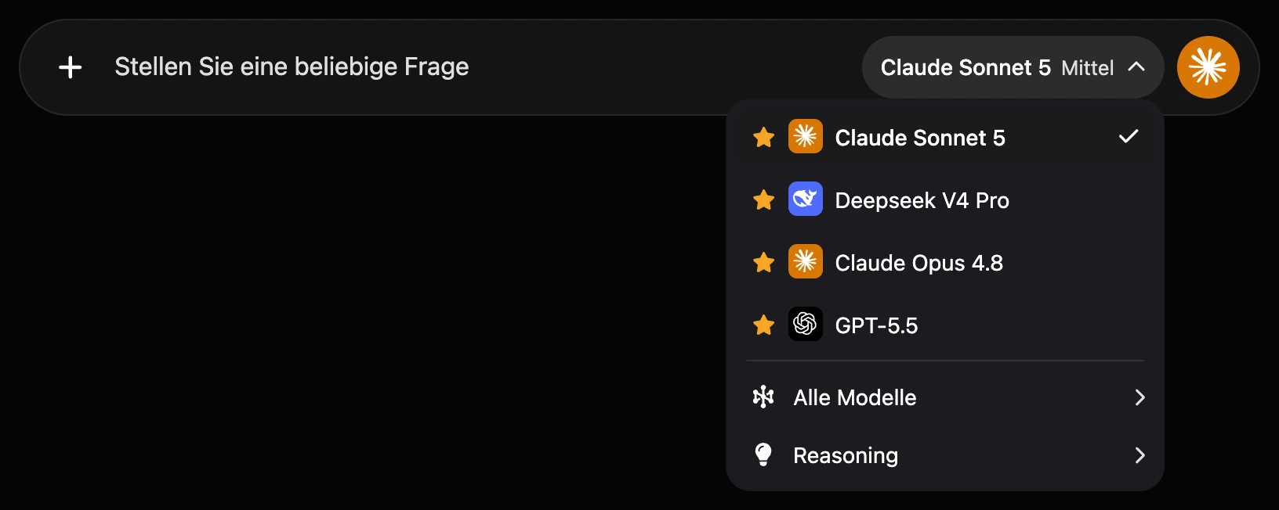Toggle the GPT-5.5 favorite star
Image resolution: width=1279 pixels, height=510 pixels.
point(763,325)
